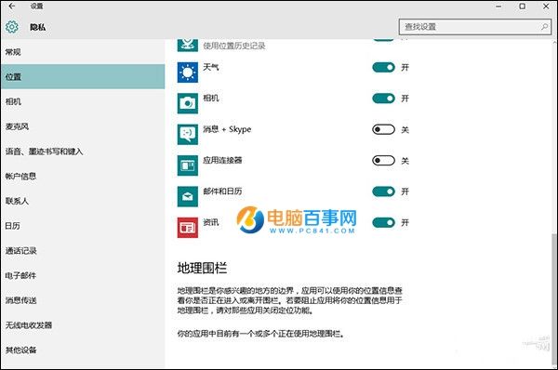
Task: Close the settings window
Action: point(546,7)
